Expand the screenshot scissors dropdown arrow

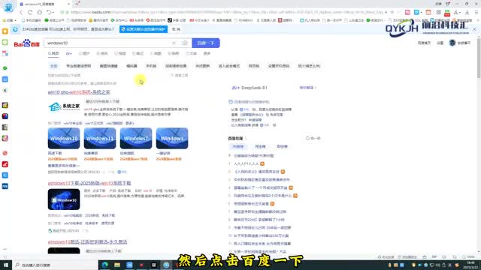point(460,13)
